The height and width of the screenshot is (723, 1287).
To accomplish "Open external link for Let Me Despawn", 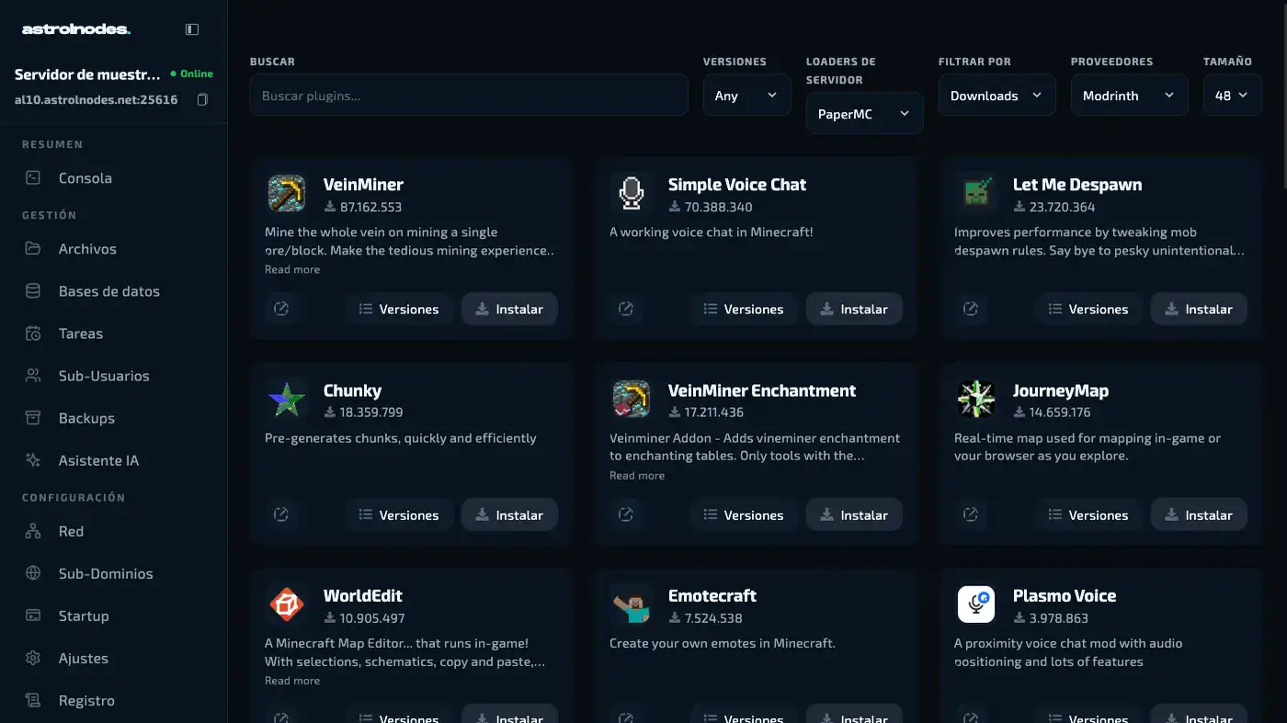I will point(971,309).
